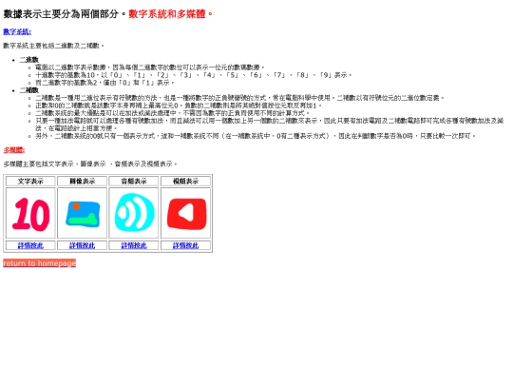Click the red video play icon
513x385 pixels.
pyautogui.click(x=186, y=214)
